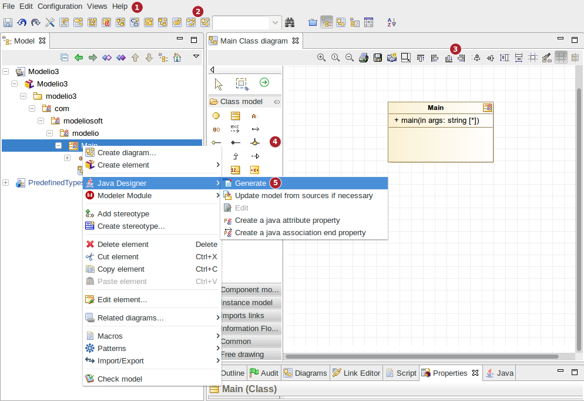Toggle the tree view mode button in toolbar
Image resolution: width=584 pixels, height=401 pixels.
[327, 22]
